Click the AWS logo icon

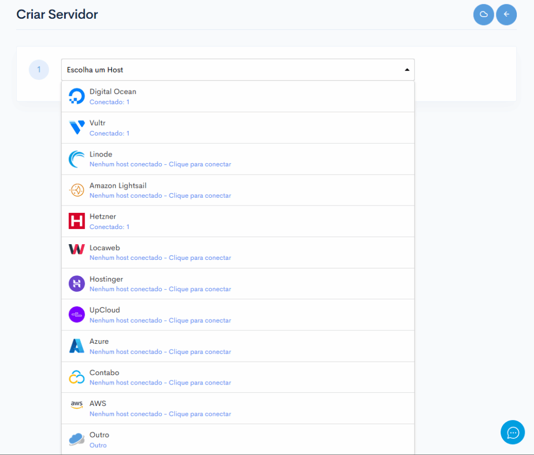coord(77,404)
